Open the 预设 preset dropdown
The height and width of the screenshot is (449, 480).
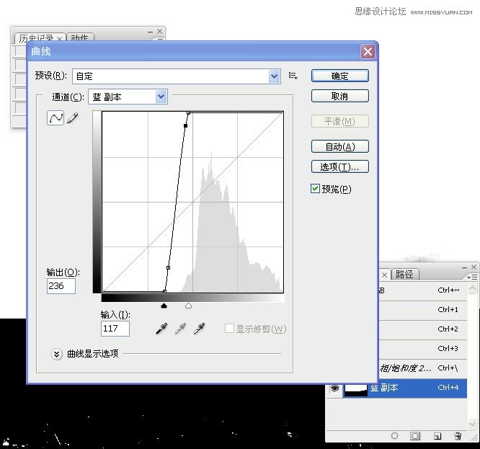pos(274,76)
